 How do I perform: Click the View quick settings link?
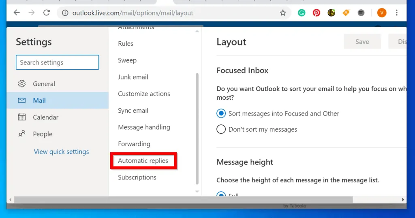[62, 152]
